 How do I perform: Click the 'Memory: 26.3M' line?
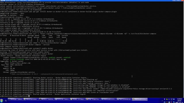click(9, 69)
